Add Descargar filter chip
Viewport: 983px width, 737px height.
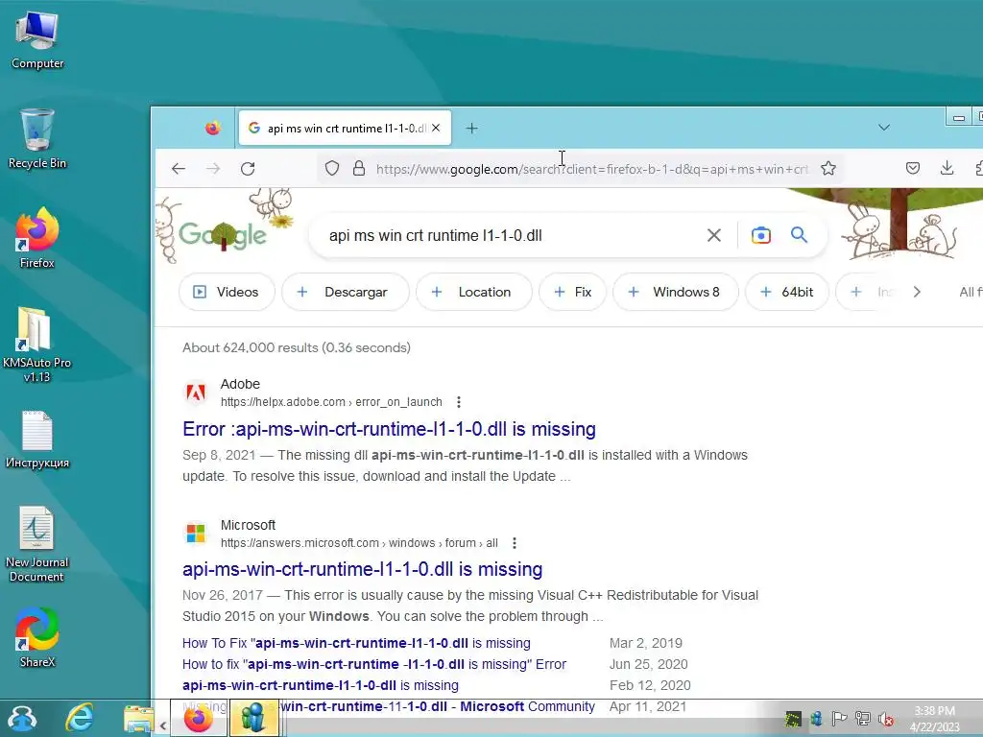click(346, 292)
